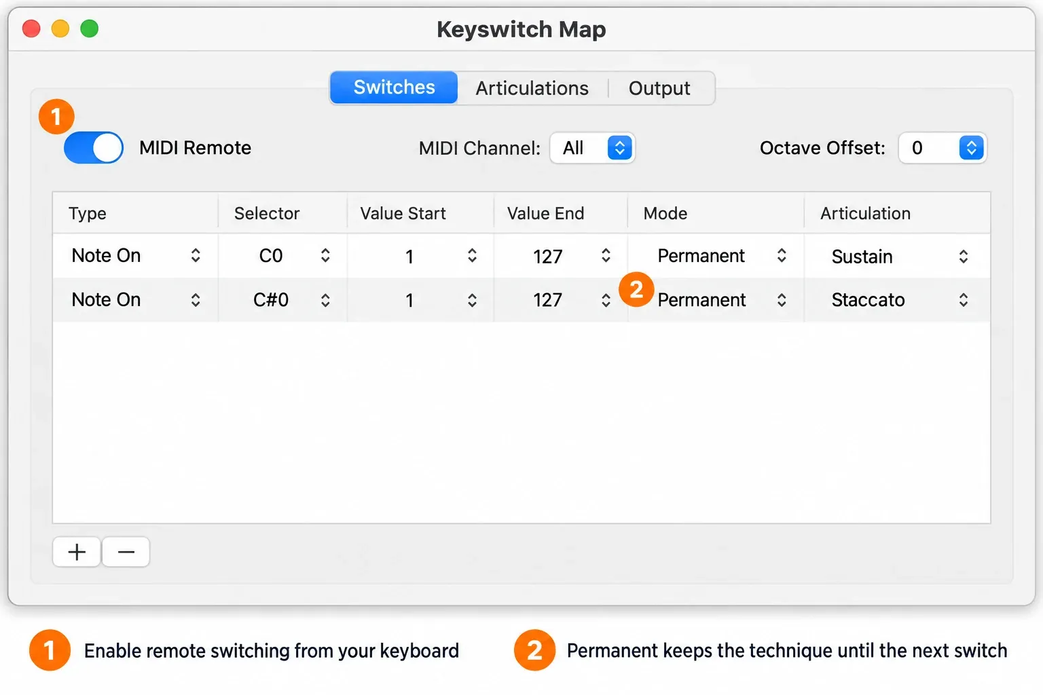Open the Staccato articulation popup

(963, 300)
